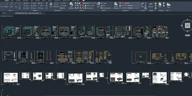Click the Top 2D Wireframe viewport label
192x96 pixels.
click(7, 16)
